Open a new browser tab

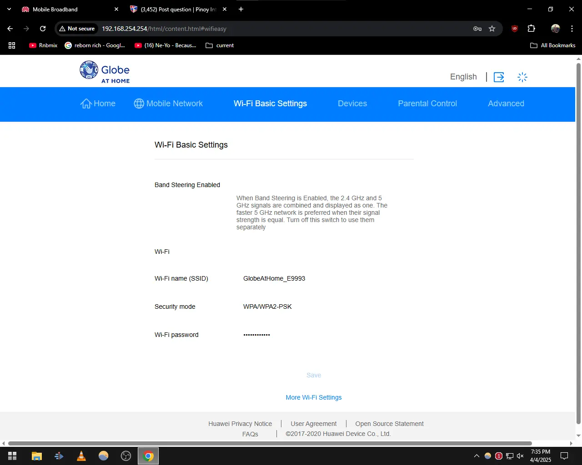241,9
